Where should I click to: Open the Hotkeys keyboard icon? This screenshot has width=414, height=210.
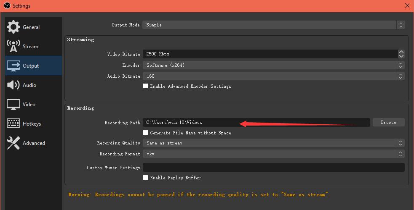pyautogui.click(x=13, y=123)
